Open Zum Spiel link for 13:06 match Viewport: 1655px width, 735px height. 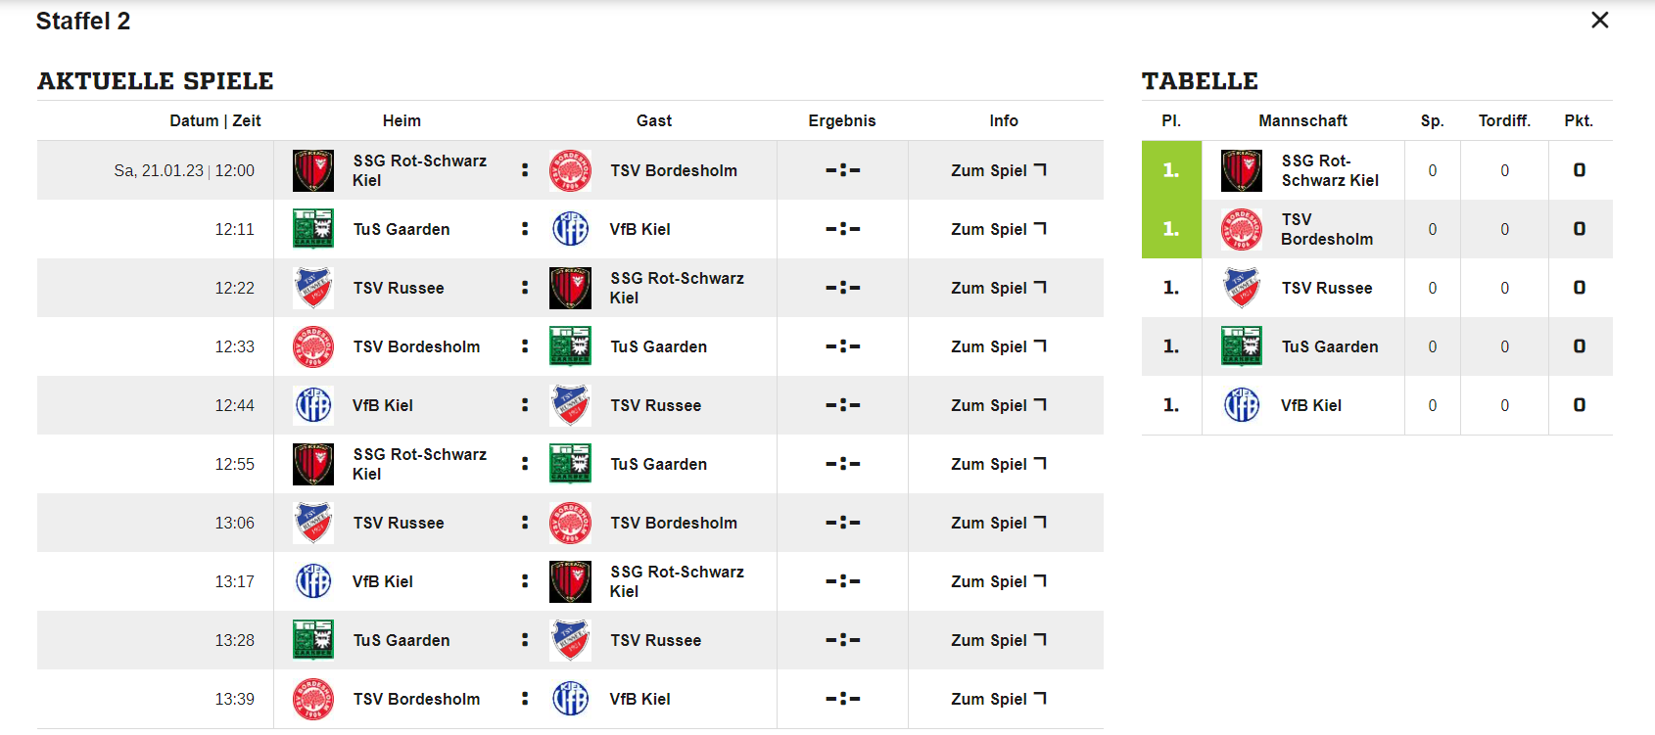tap(998, 523)
